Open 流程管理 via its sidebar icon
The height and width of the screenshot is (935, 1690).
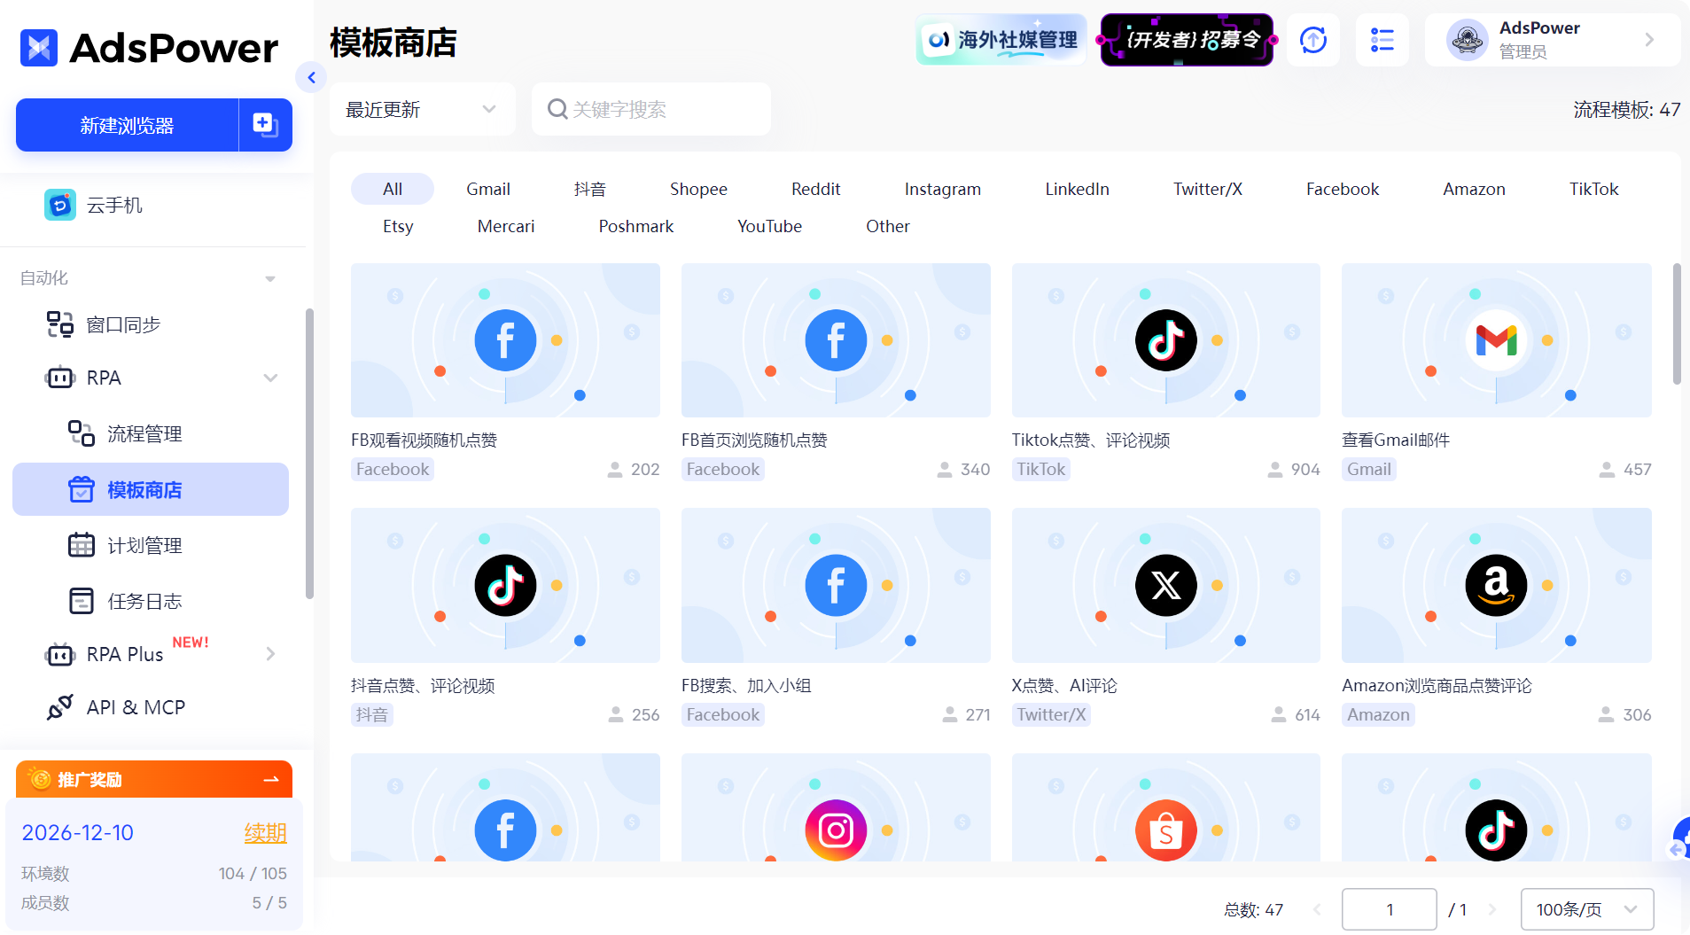coord(81,433)
